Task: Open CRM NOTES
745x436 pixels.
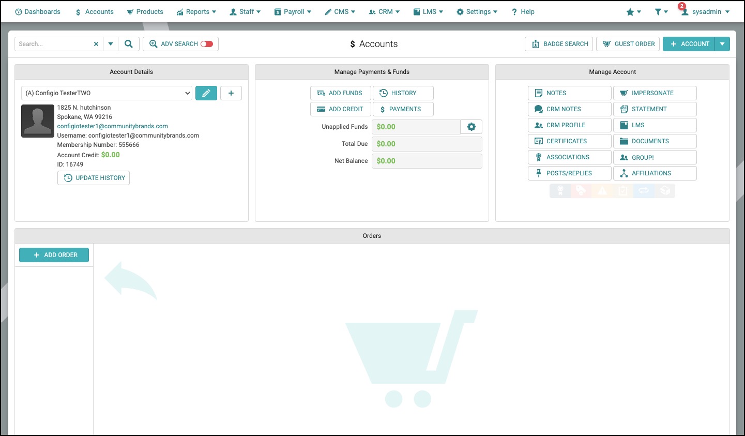Action: 570,109
